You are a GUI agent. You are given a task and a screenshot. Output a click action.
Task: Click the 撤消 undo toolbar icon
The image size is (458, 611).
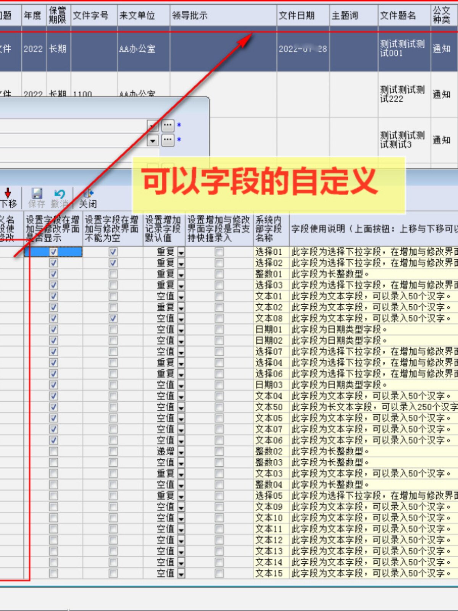click(x=60, y=193)
